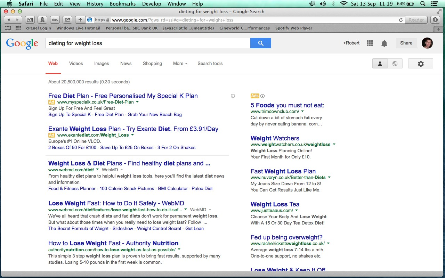Open Google search settings gear
Screen dimensions: 445x278
click(421, 64)
